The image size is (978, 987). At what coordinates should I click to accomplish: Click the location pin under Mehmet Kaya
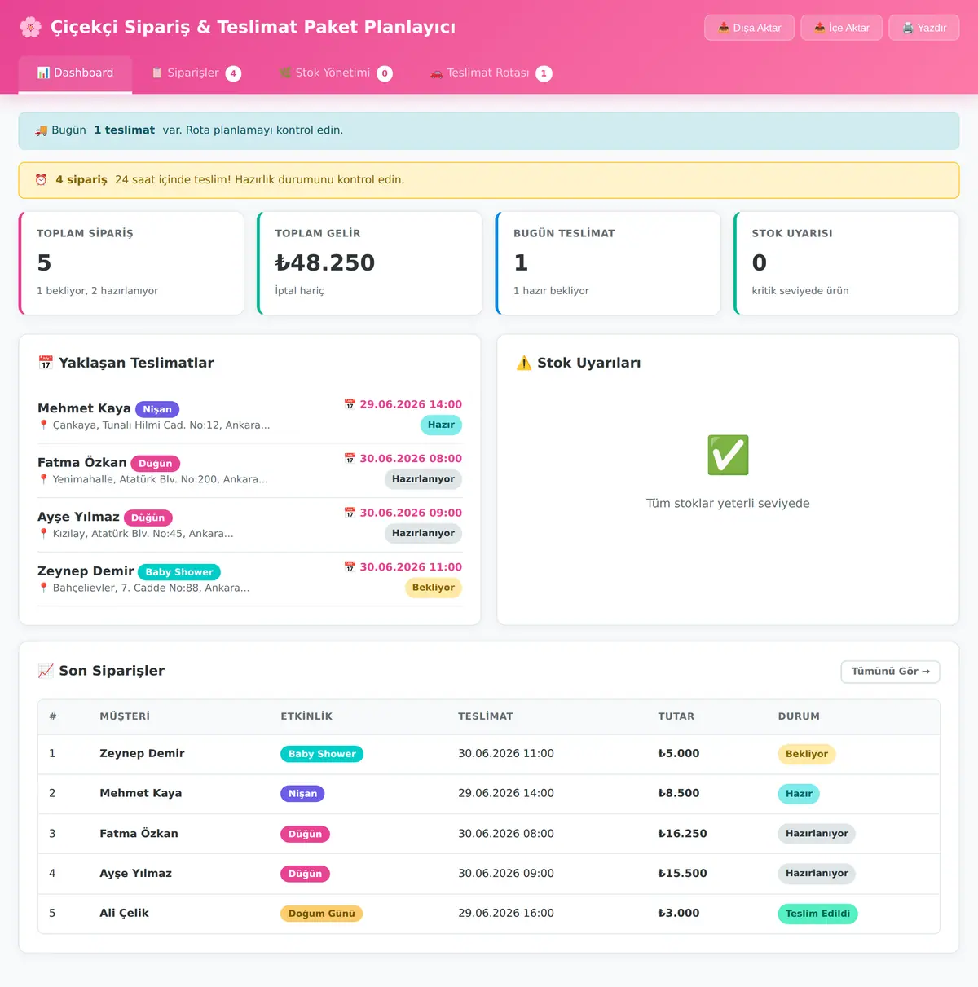(44, 425)
